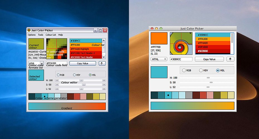Click the cyan selected colour swatch in Mac window
Viewport: 259px width, 139px height.
(x=159, y=72)
